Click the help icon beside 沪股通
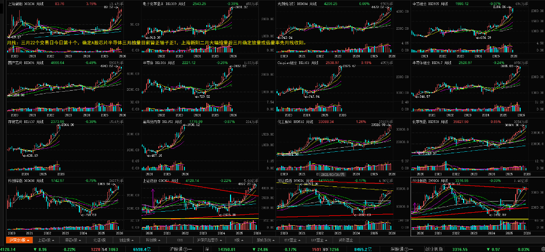This screenshot has width=545, height=252. pyautogui.click(x=185, y=249)
